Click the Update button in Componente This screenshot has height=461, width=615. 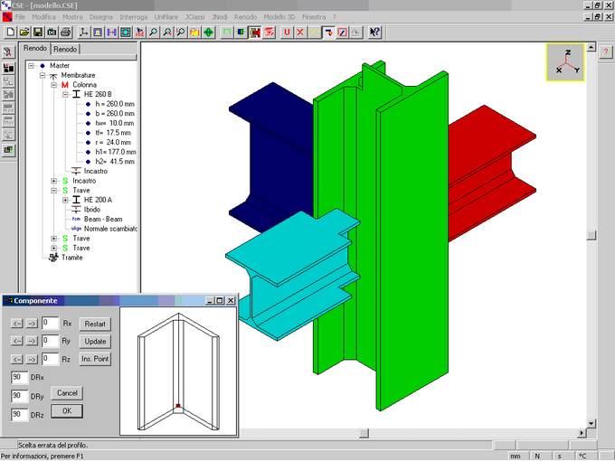[95, 342]
